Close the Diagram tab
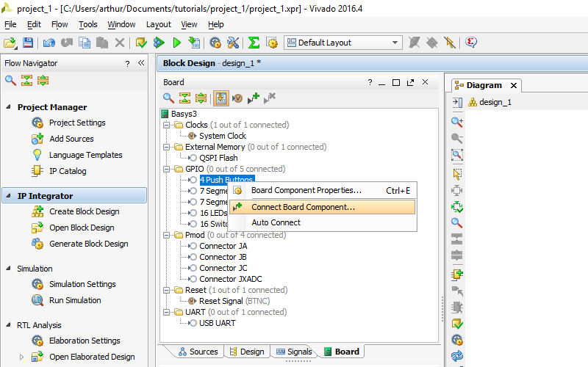The image size is (588, 367). click(x=514, y=85)
